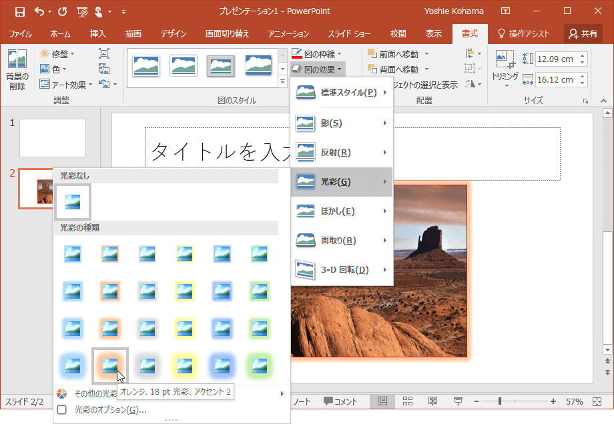Screen dimensions: 614x424
Task: Select the first picture style thumbnail
Action: 146,65
